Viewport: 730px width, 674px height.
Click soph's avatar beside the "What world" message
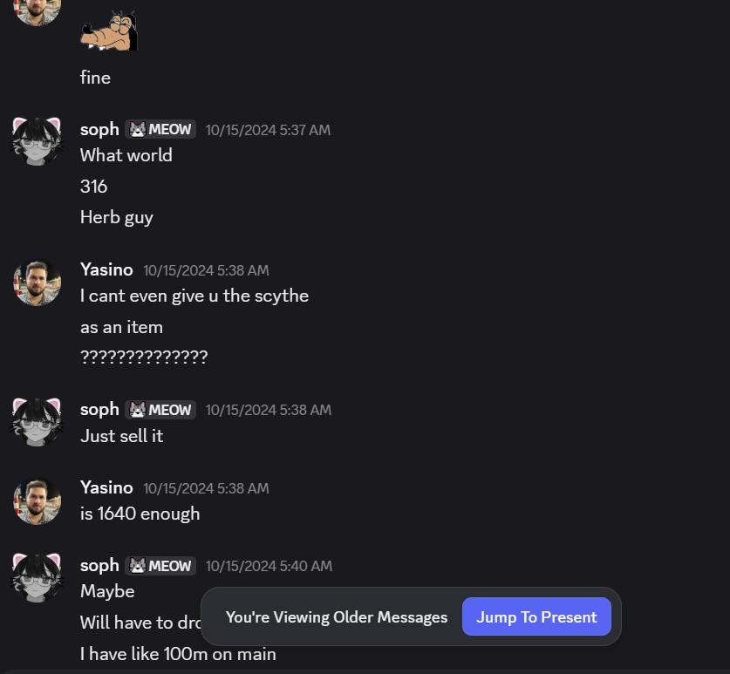(37, 141)
